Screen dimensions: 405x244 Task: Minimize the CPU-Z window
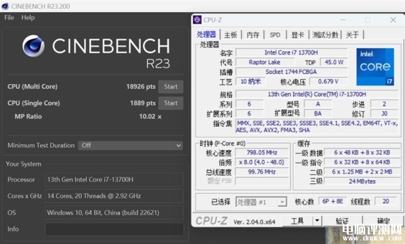pos(343,20)
